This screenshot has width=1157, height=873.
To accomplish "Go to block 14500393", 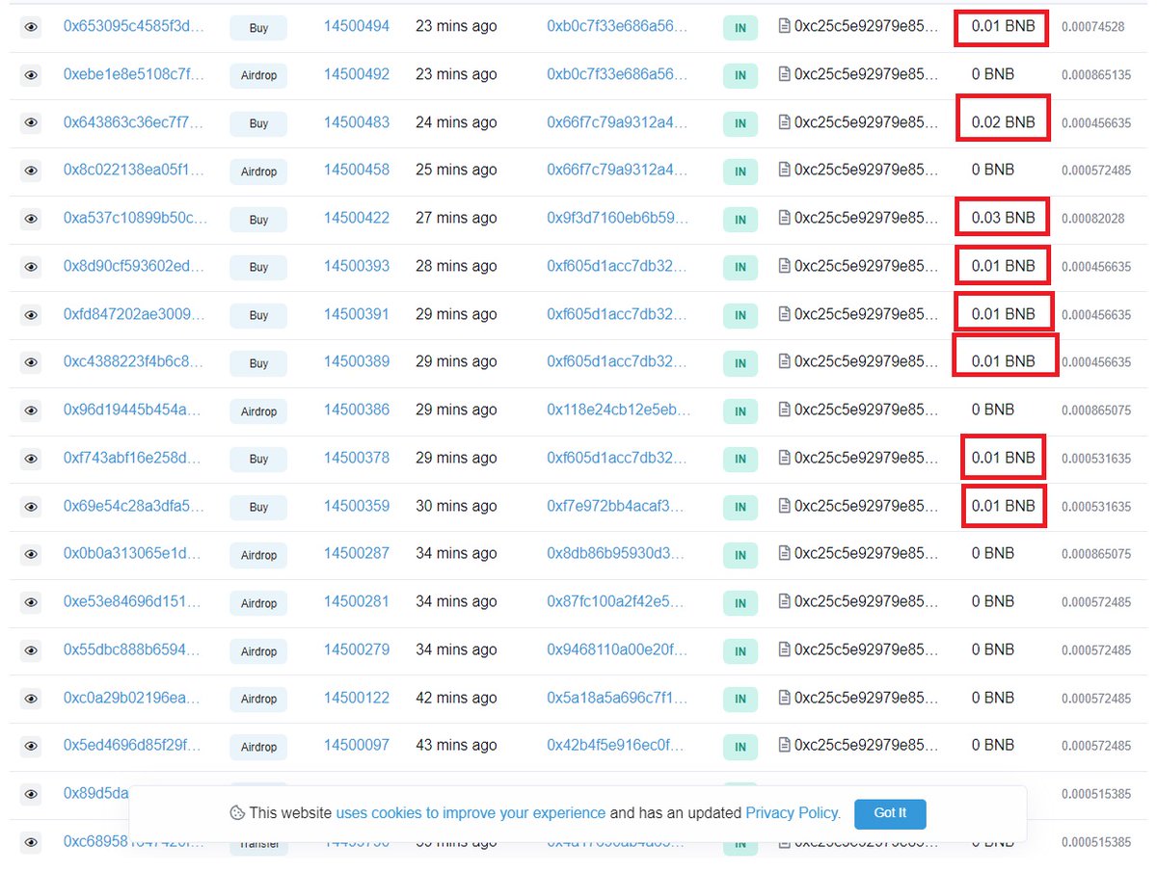I will click(357, 266).
